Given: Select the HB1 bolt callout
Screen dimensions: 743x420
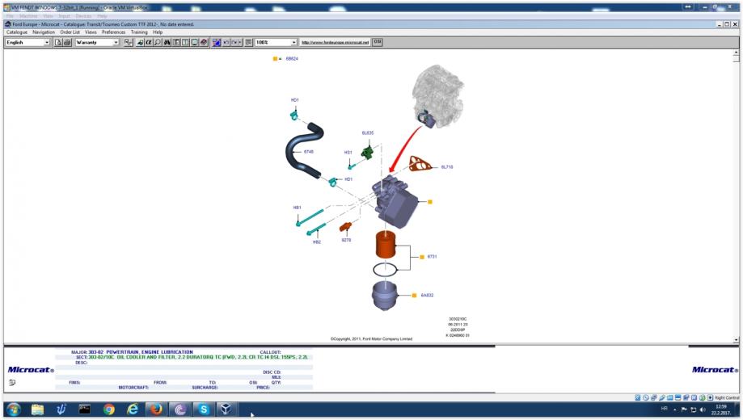Looking at the screenshot, I should coord(297,208).
